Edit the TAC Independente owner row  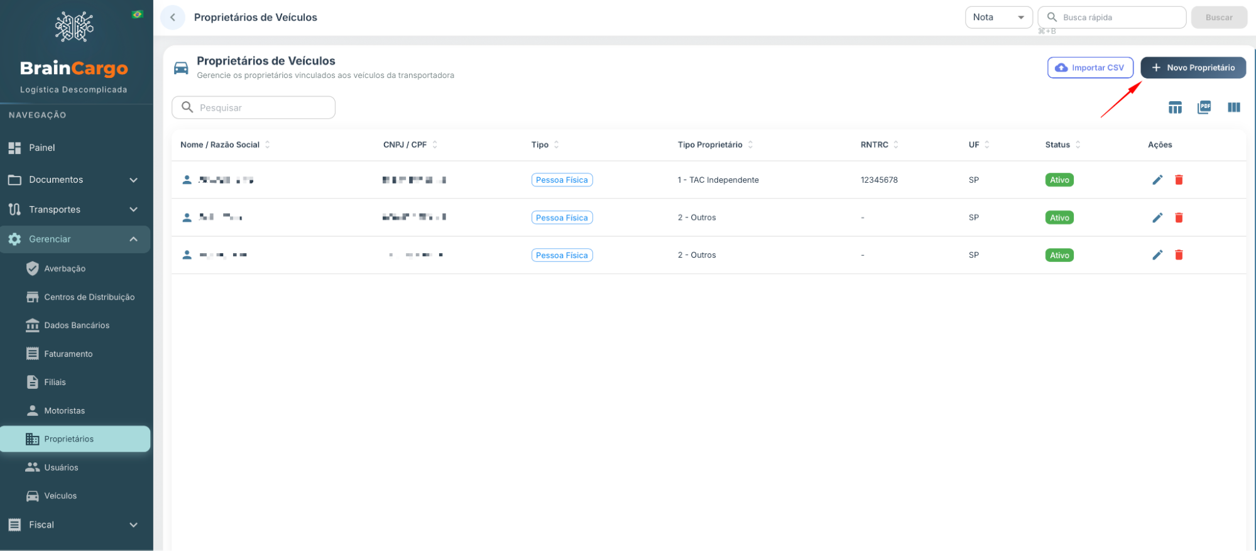(x=1157, y=180)
